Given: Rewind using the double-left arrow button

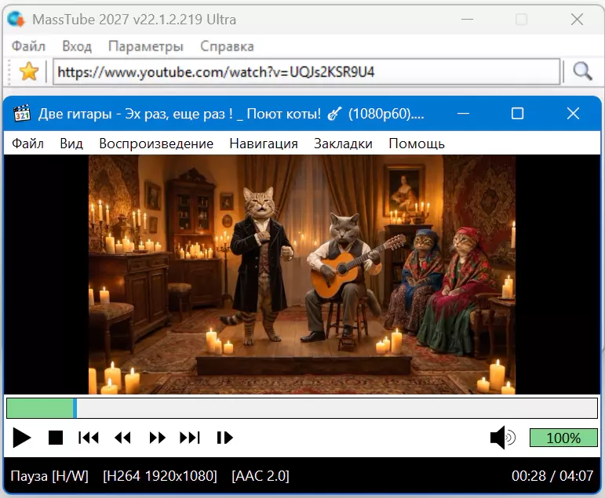Looking at the screenshot, I should pos(122,438).
